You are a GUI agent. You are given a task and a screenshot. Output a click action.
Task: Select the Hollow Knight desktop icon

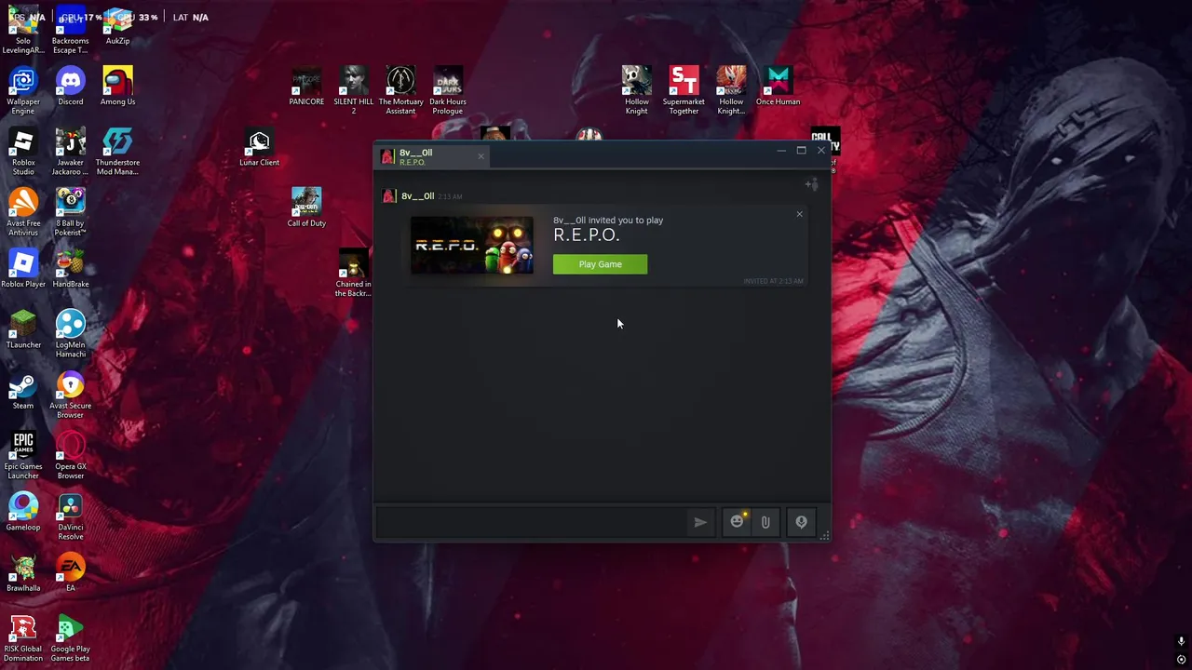click(636, 90)
